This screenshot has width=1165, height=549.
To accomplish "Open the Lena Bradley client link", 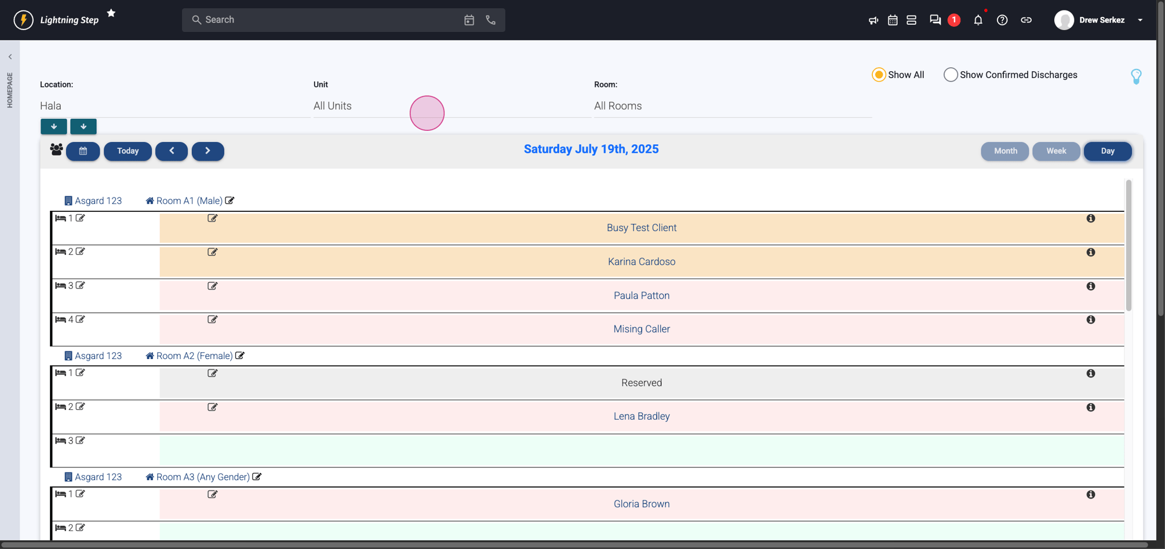I will (641, 416).
